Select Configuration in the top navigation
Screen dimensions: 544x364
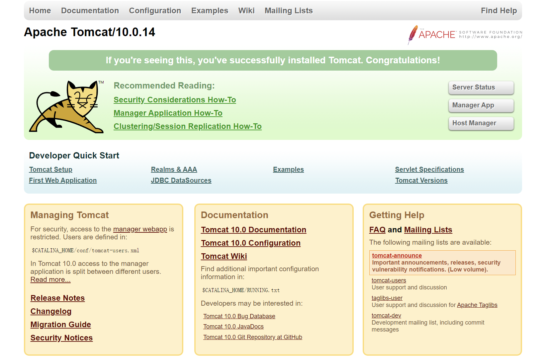coord(155,11)
